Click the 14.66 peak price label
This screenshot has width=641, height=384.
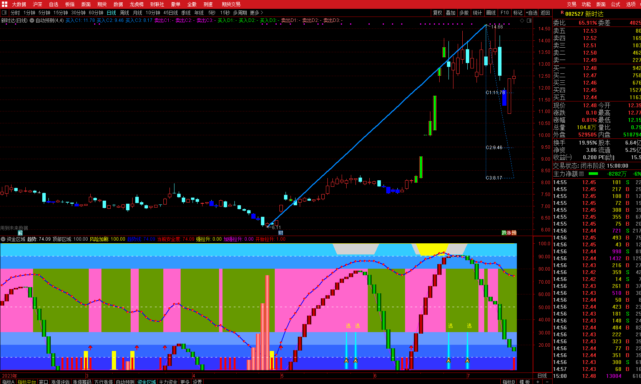coord(497,27)
